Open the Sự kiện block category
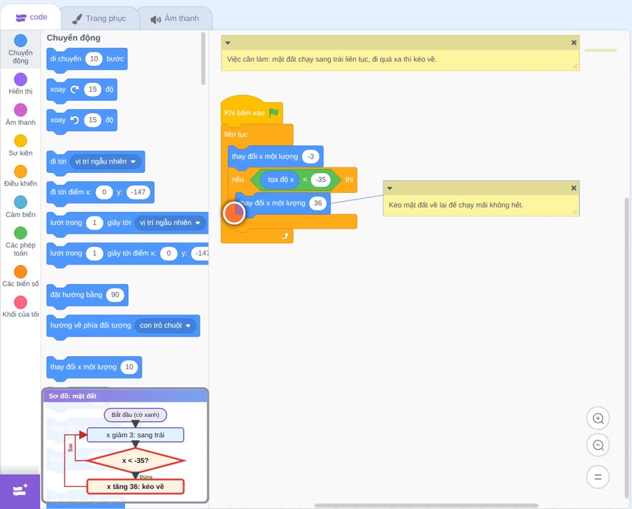The height and width of the screenshot is (509, 632). pos(21,145)
